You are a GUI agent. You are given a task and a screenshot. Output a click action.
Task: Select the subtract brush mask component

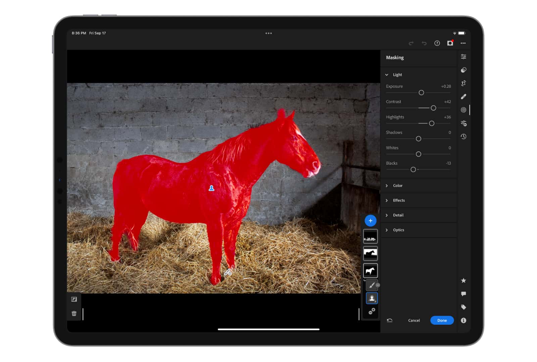click(x=372, y=285)
